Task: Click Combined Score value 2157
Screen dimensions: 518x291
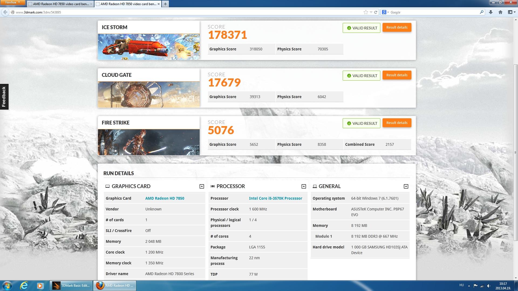Action: (390, 144)
